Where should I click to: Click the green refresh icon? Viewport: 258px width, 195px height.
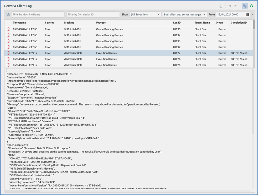click(x=252, y=6)
